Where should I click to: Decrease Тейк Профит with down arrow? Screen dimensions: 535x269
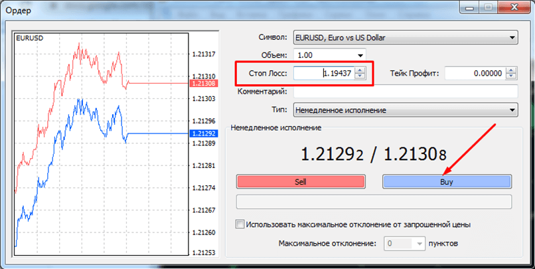tap(511, 76)
